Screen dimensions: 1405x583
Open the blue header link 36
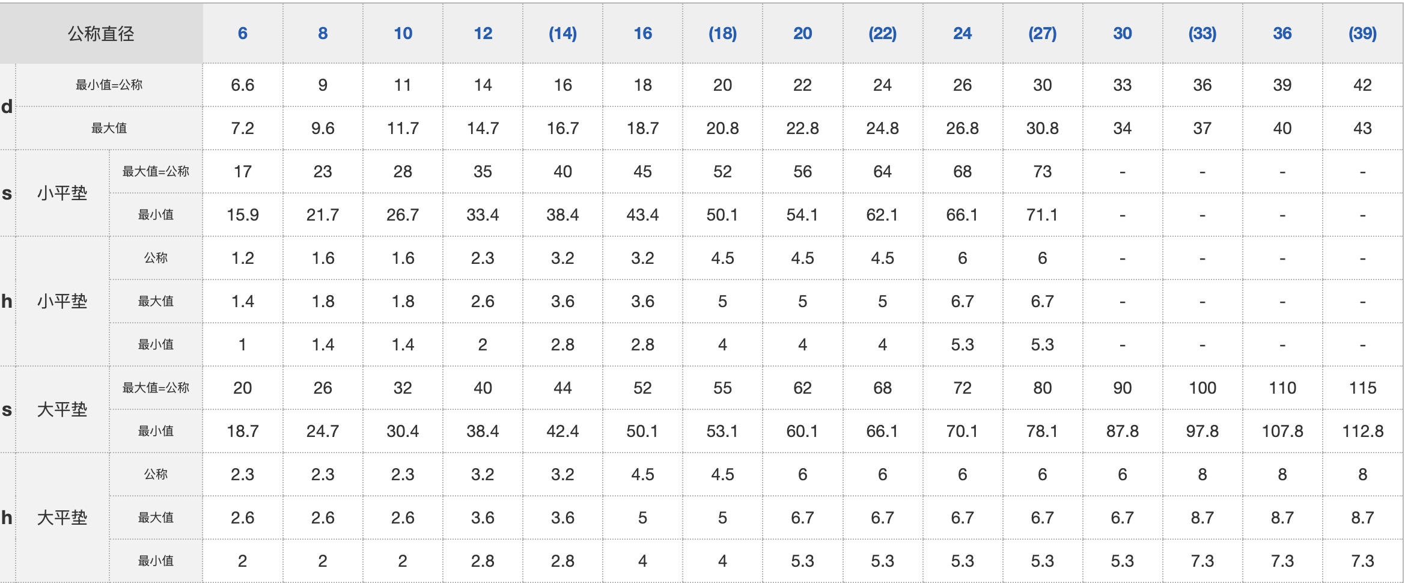point(1282,34)
